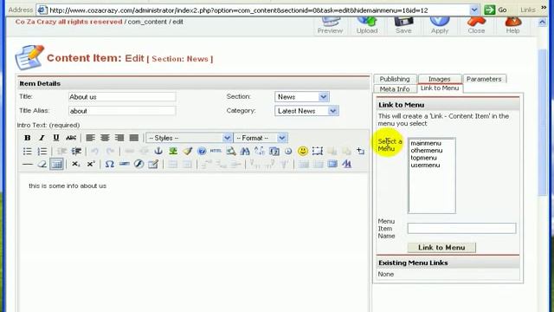
Task: Click the Preview toolbar button
Action: (330, 25)
